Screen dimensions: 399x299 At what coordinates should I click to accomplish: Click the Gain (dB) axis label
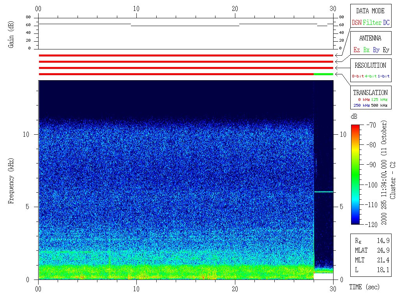11,36
